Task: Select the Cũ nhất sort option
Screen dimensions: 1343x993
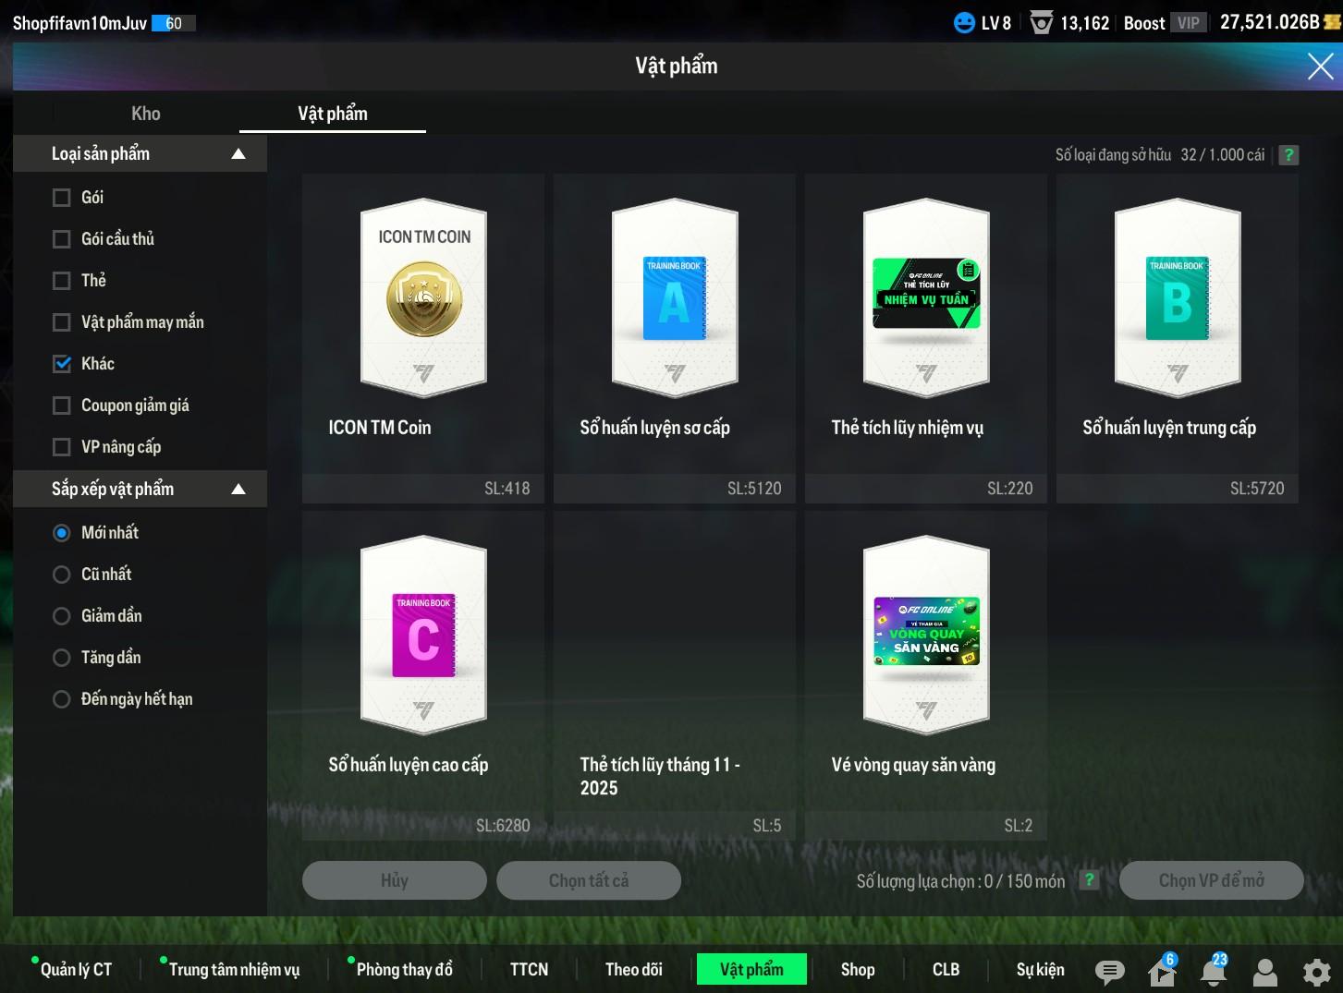Action: [62, 575]
